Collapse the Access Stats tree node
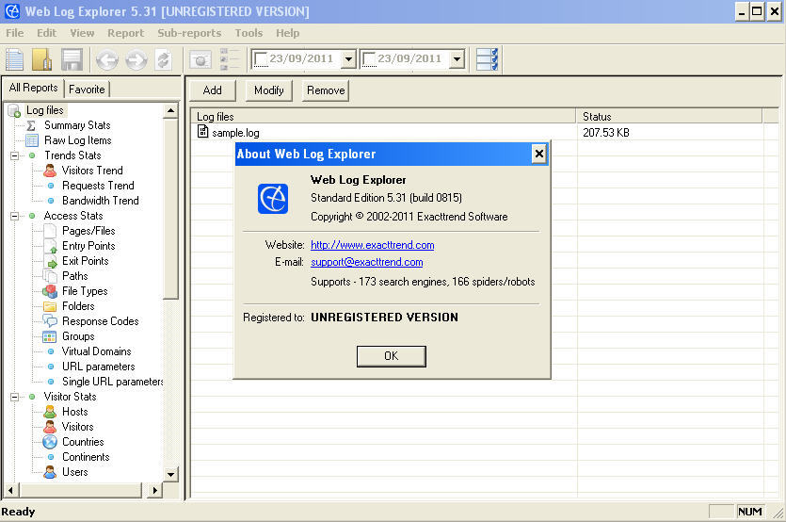Image resolution: width=786 pixels, height=522 pixels. pyautogui.click(x=14, y=216)
